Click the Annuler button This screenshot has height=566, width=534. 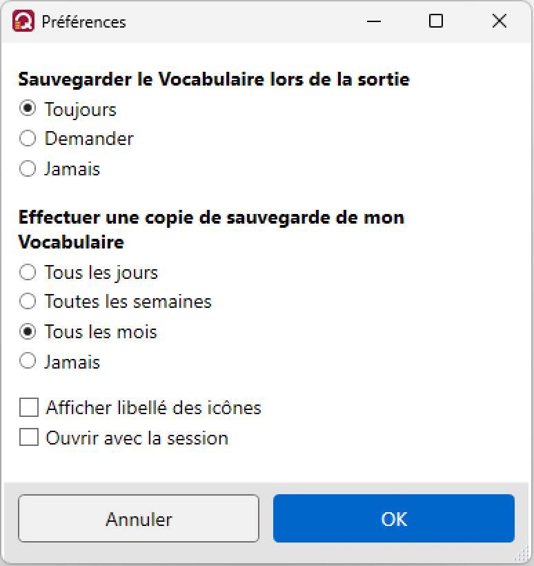[139, 518]
